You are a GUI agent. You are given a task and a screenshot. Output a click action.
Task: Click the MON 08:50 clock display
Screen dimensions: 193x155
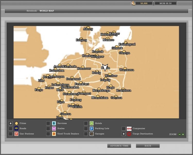(165, 3)
